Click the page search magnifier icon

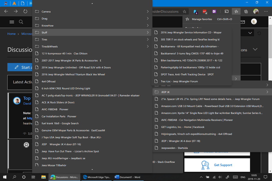tap(21, 22)
